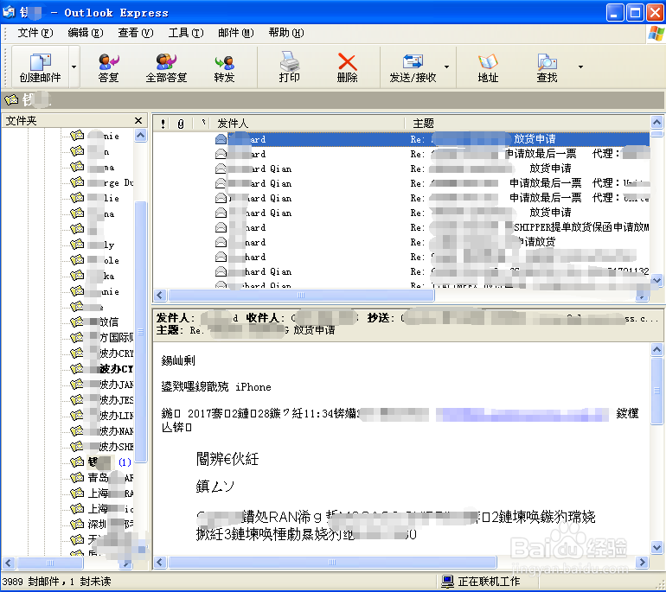Open the 查看(V) menu

[136, 33]
